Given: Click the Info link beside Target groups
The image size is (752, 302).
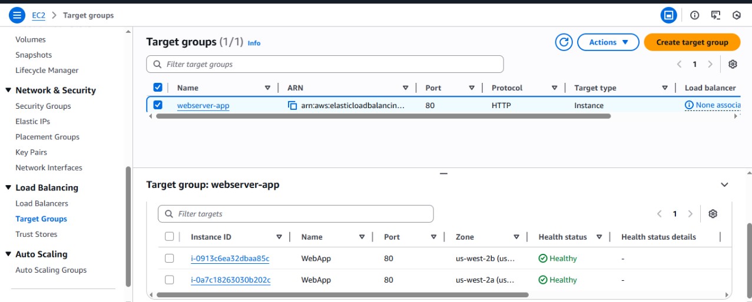Looking at the screenshot, I should (254, 43).
